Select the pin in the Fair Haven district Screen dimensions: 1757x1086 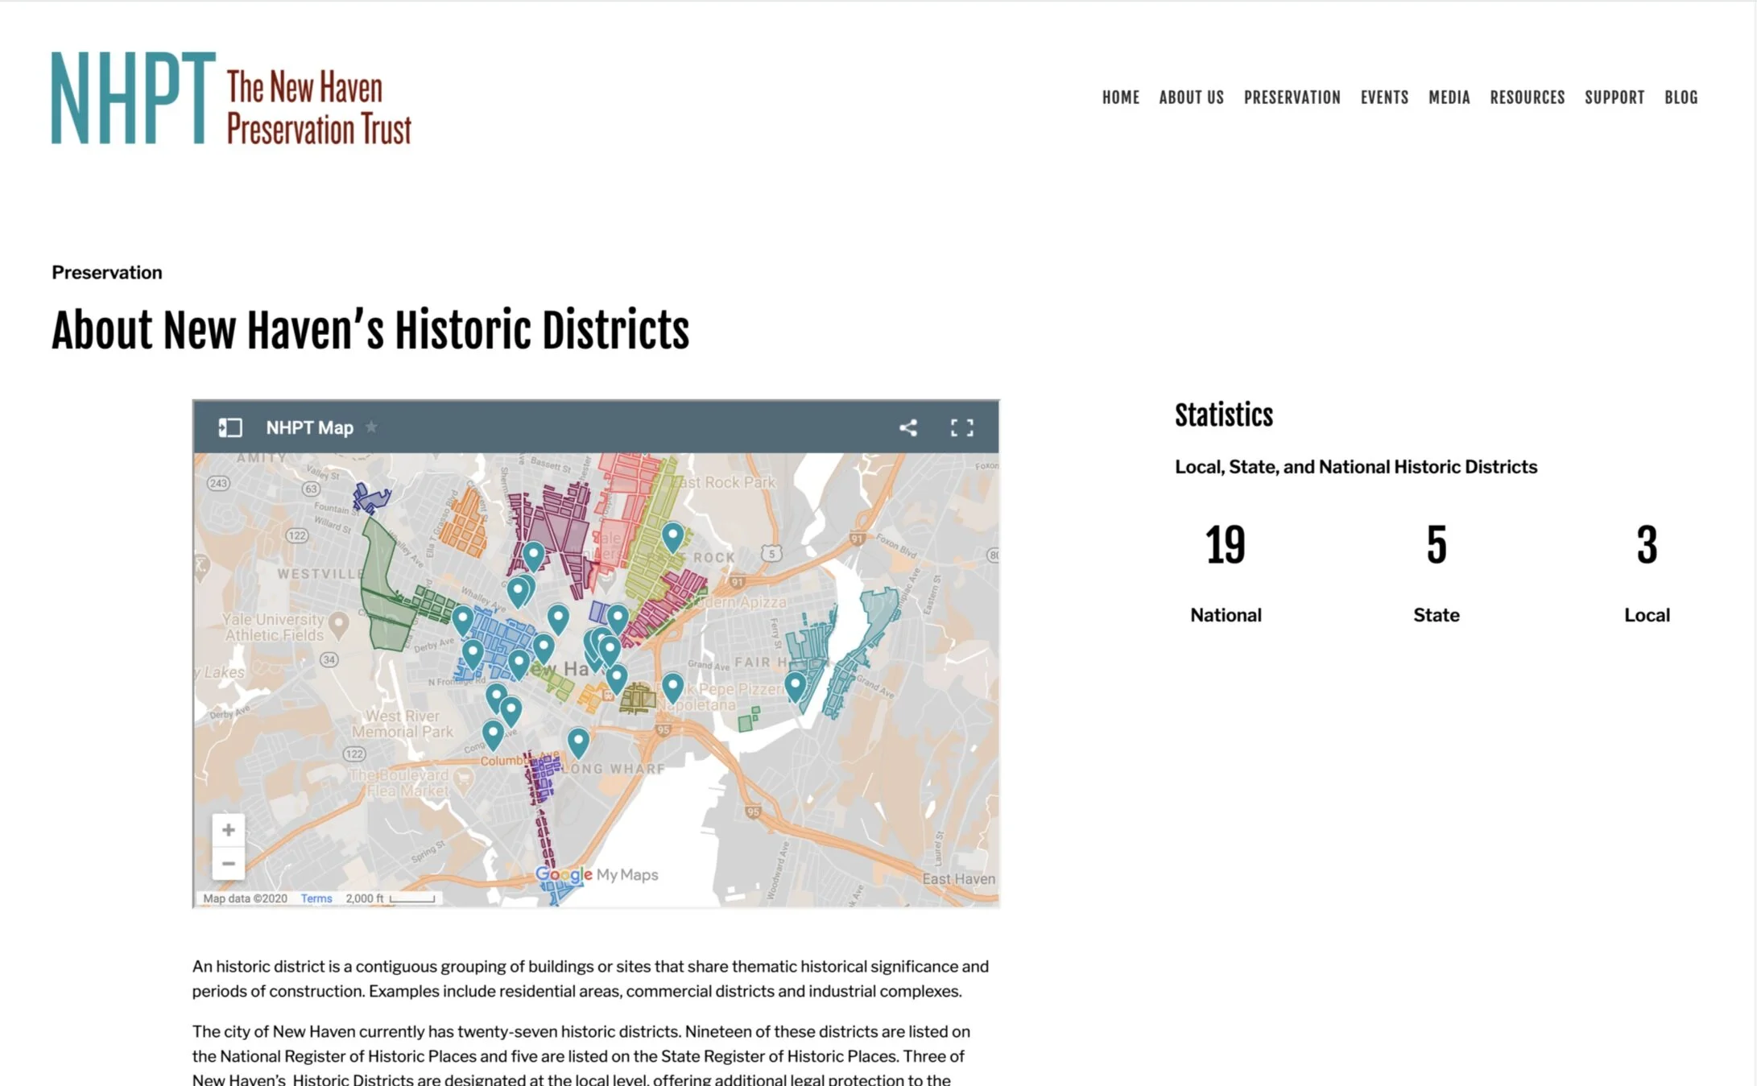pos(795,687)
